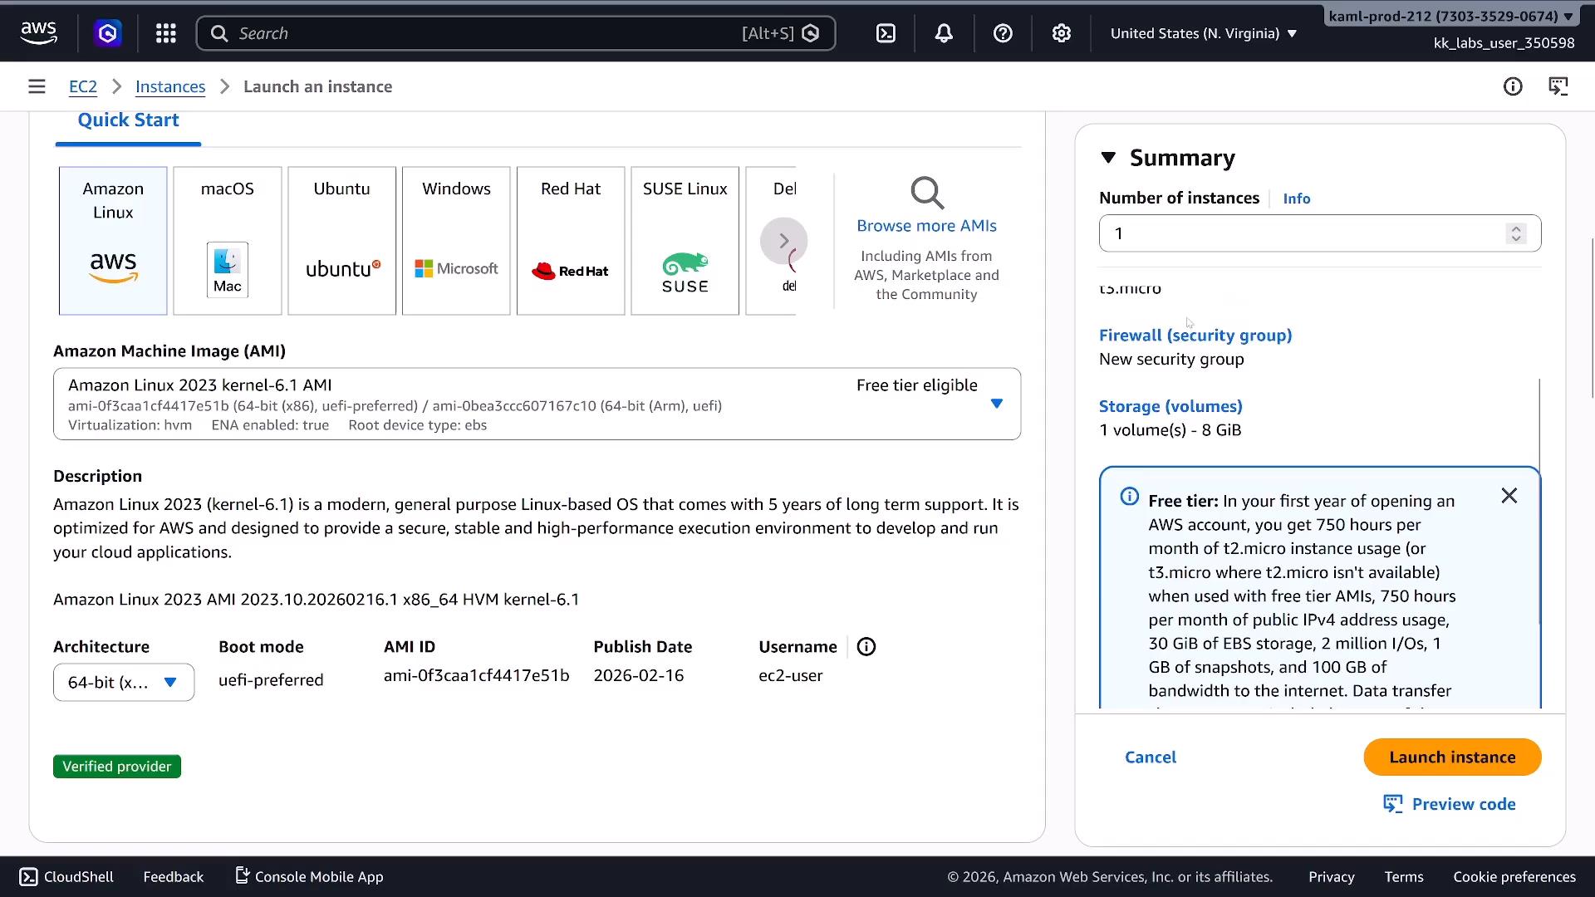Screen dimensions: 1595x897
Task: Launch CloudShell from the top bar icon
Action: [886, 33]
